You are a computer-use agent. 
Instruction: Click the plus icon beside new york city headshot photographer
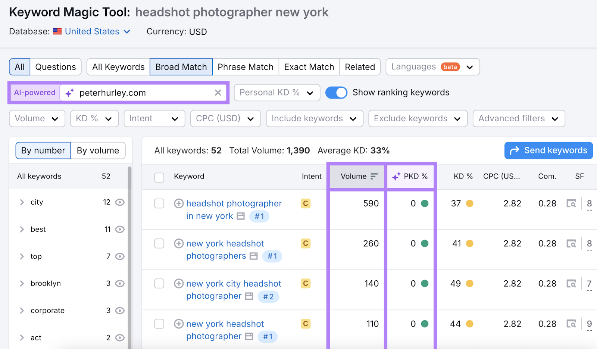(179, 284)
